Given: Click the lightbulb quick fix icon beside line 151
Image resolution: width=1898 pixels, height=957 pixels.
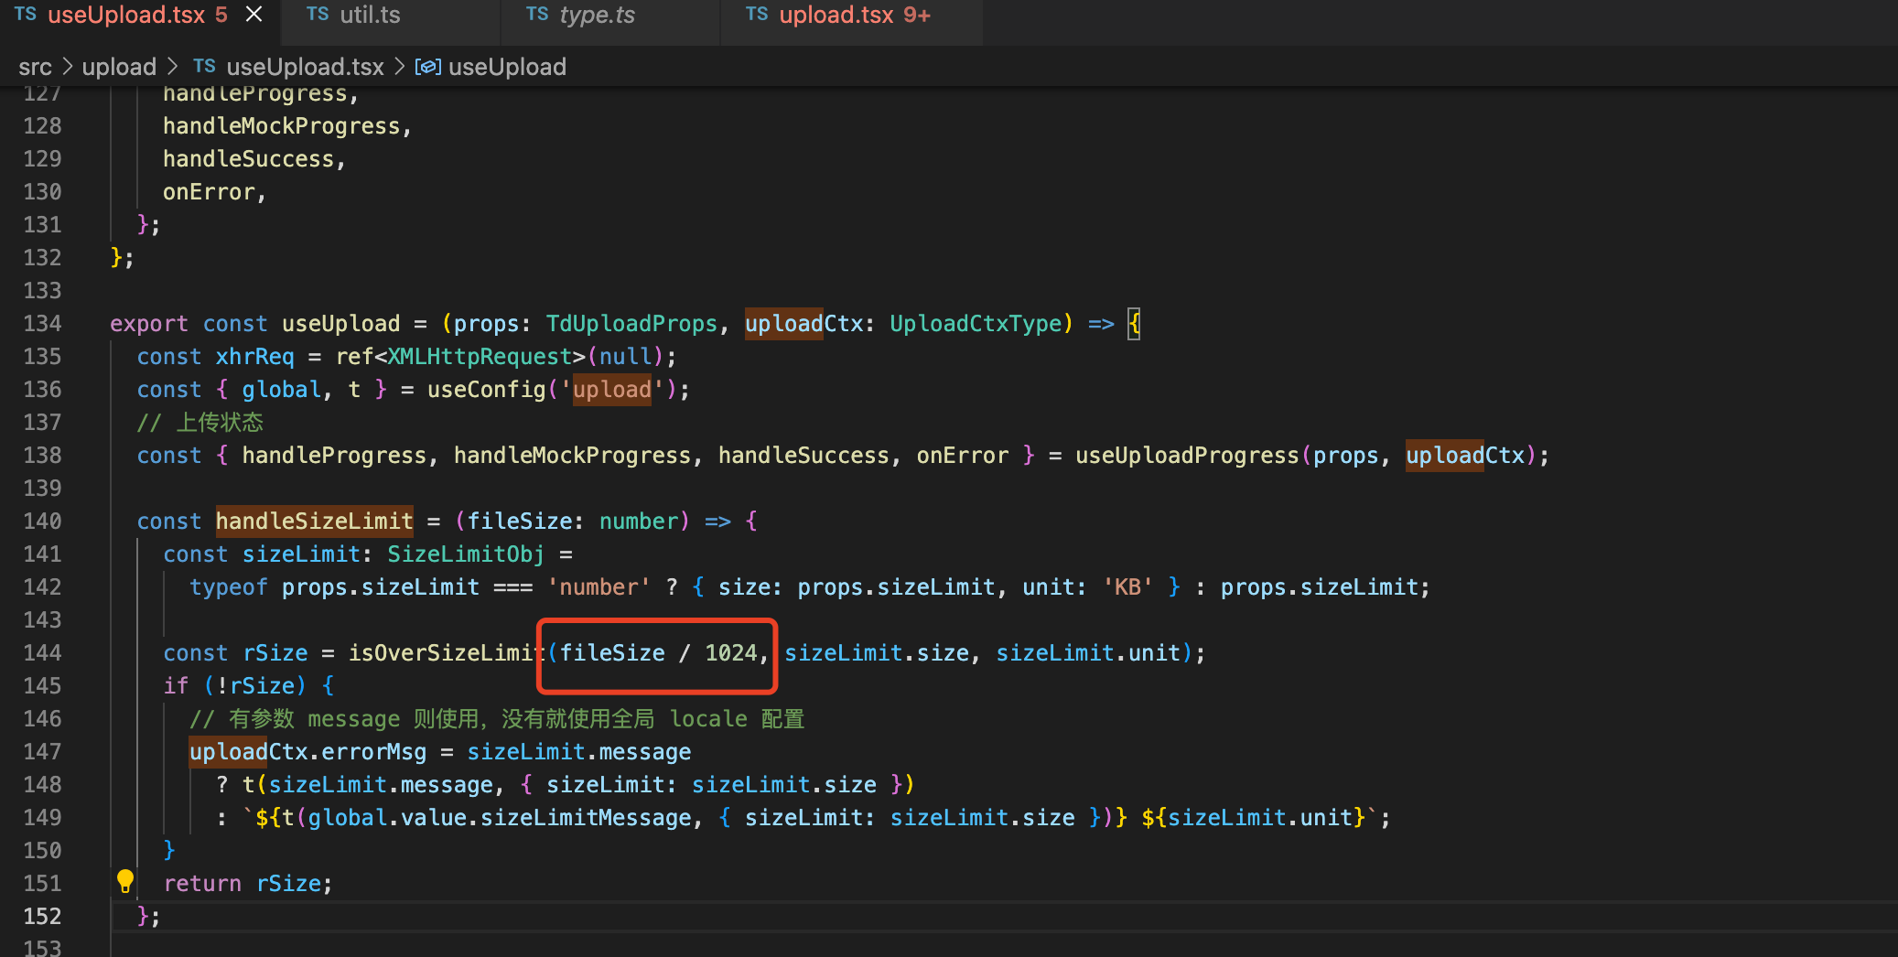Looking at the screenshot, I should pyautogui.click(x=125, y=881).
